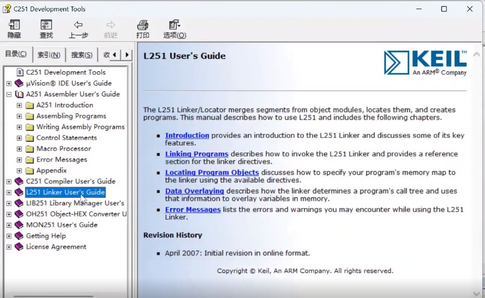The width and height of the screenshot is (485, 298).
Task: Switch to the 索引(N) index tab
Action: click(49, 55)
